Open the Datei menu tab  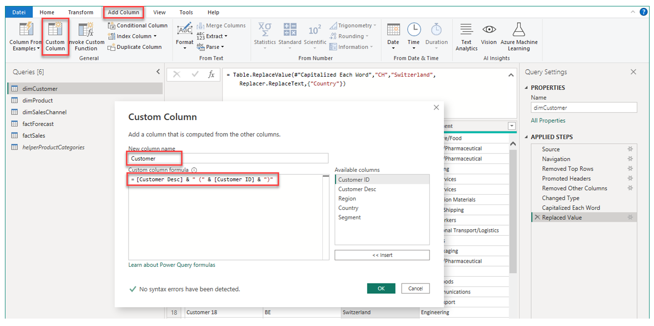point(19,12)
